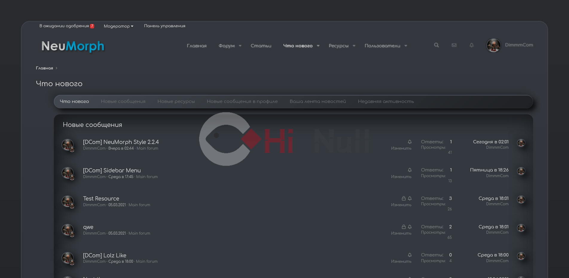Open Ресурсы in navigation
Image resolution: width=569 pixels, height=278 pixels.
[x=338, y=46]
